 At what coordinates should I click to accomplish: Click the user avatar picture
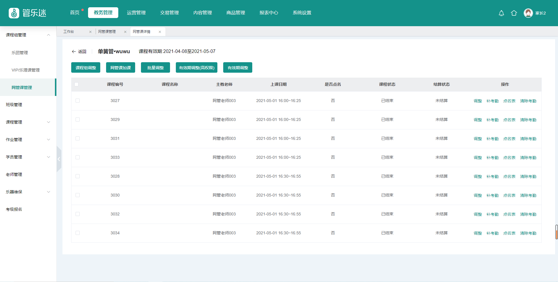click(x=528, y=13)
